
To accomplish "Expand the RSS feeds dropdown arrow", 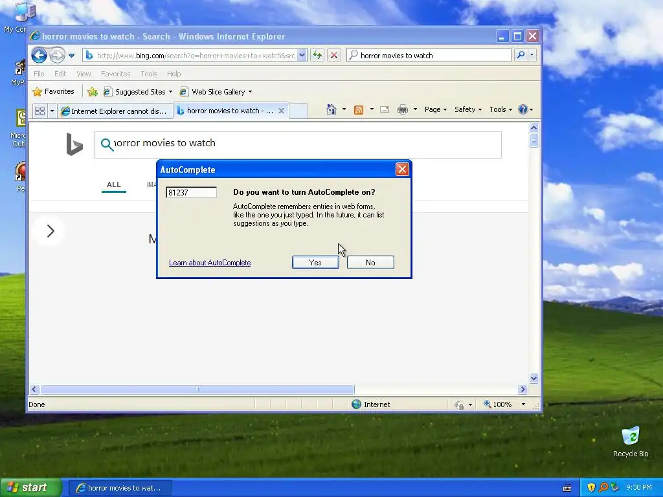I will pos(372,109).
